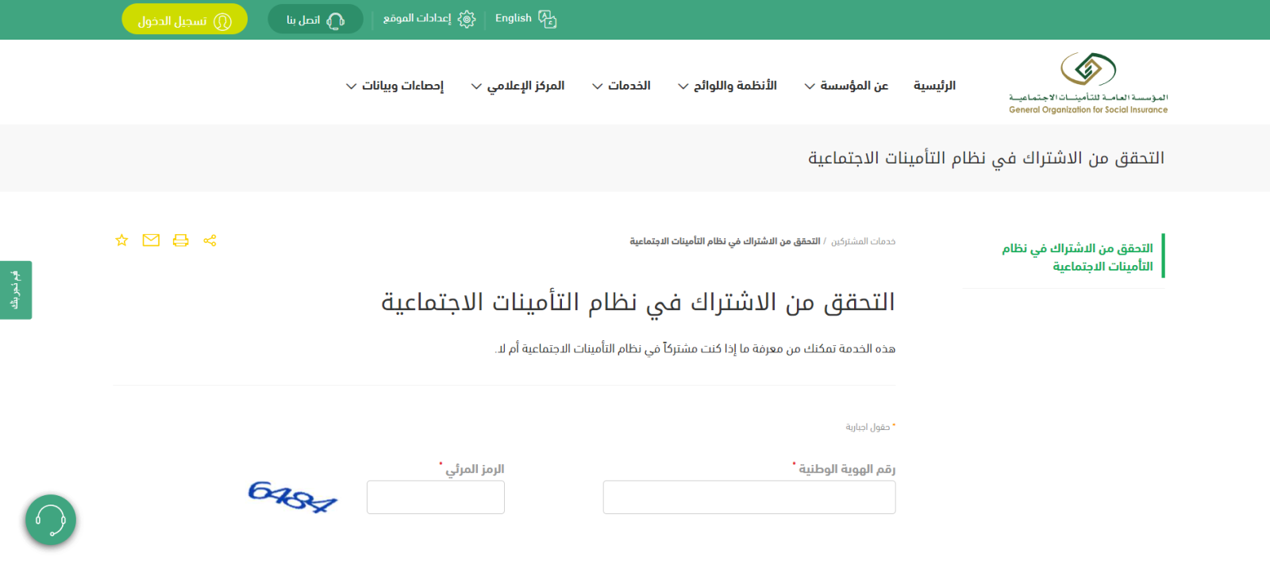Viewport: 1270px width, 580px height.
Task: Click the share icon
Action: point(210,240)
